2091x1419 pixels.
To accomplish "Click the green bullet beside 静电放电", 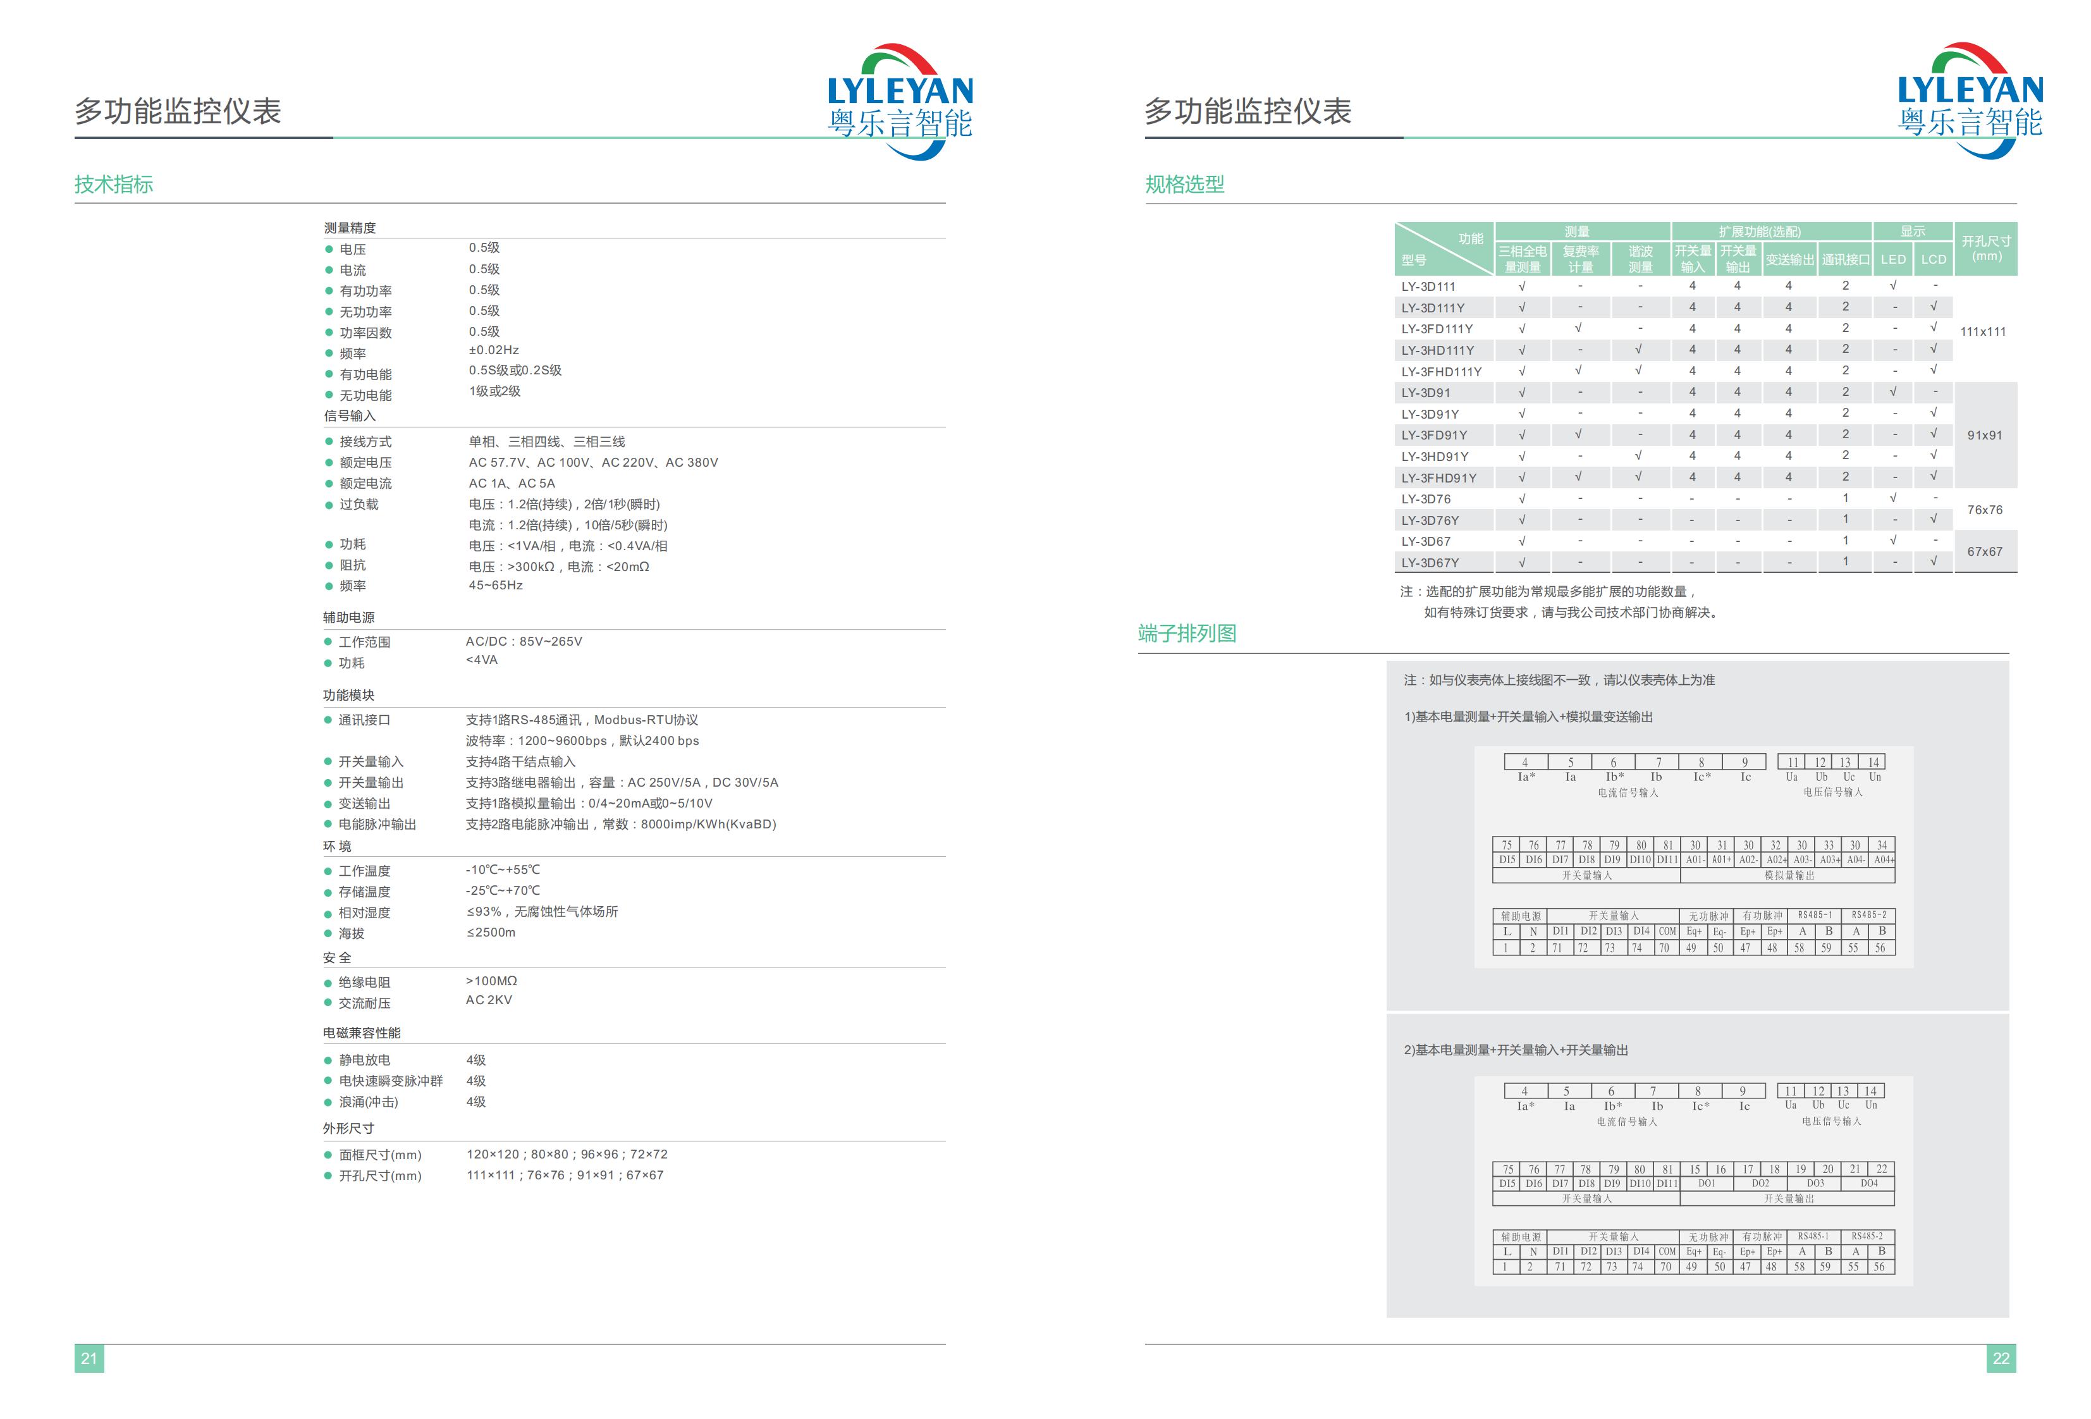I will (328, 1060).
